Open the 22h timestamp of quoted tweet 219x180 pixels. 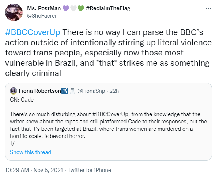tap(114, 91)
